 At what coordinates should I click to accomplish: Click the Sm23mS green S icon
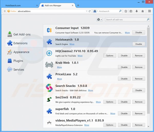point(49,99)
